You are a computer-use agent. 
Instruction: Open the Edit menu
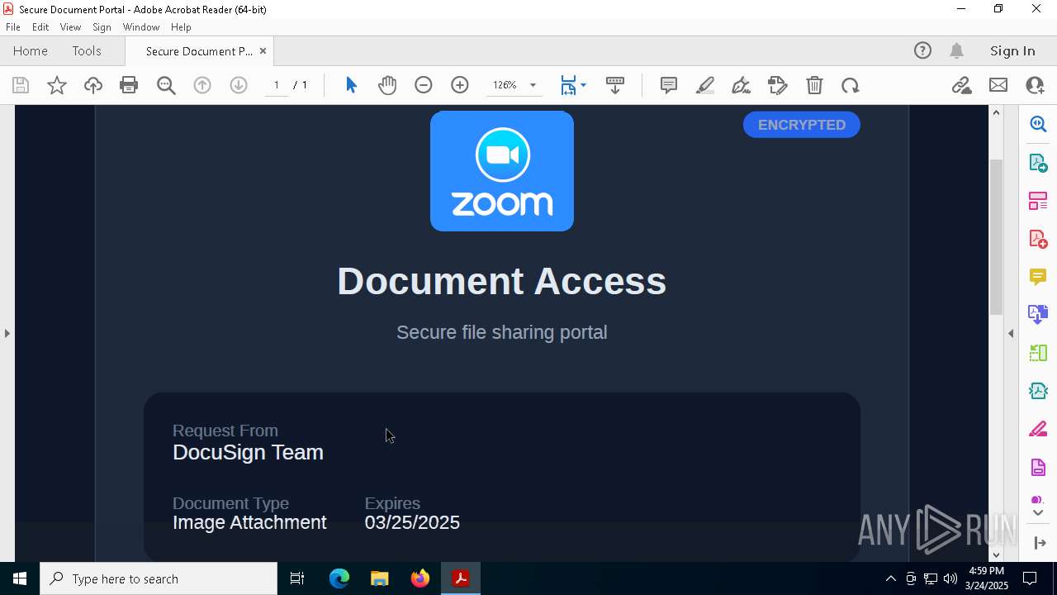pos(40,27)
